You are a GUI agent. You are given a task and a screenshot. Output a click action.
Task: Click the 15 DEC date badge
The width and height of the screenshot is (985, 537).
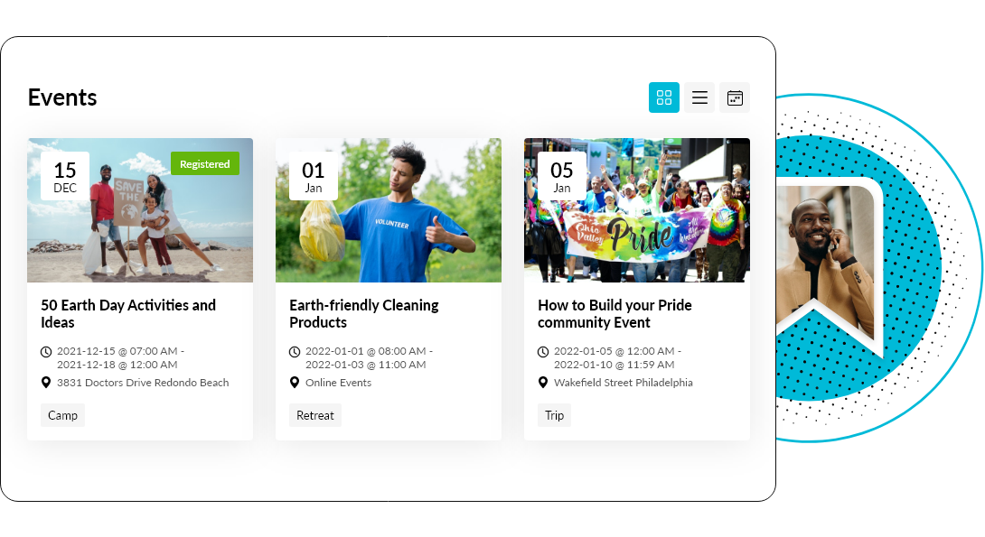(x=65, y=176)
